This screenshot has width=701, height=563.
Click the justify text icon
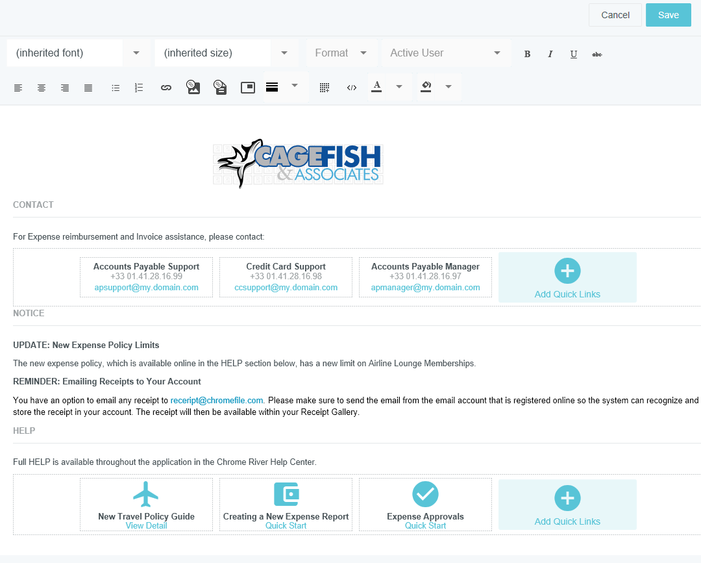[x=88, y=88]
